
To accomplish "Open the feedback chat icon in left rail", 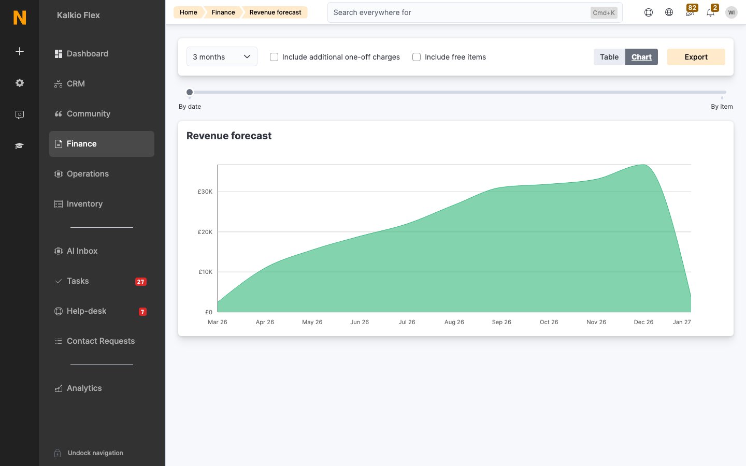I will pos(20,114).
